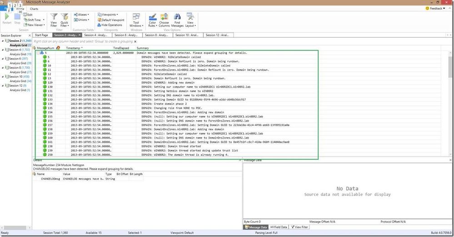This screenshot has width=454, height=237.
Task: Select the Field Data bottom tab
Action: pos(279,227)
